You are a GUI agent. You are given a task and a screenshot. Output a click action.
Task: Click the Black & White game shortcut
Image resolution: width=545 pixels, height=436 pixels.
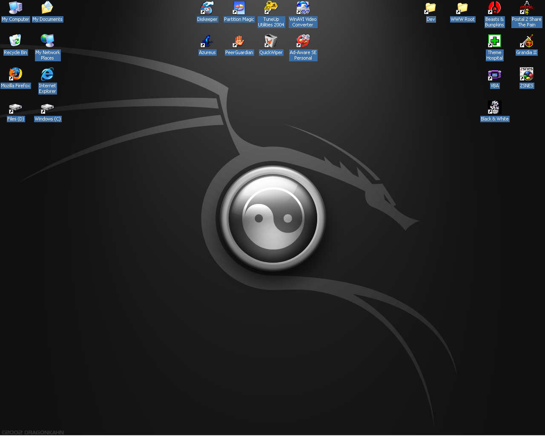(494, 107)
